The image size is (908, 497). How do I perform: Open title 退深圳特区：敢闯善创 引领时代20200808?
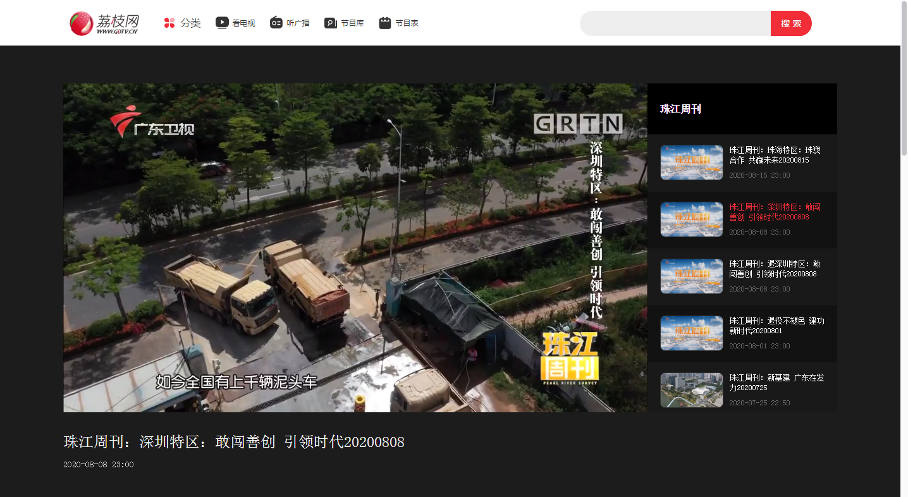pyautogui.click(x=775, y=269)
